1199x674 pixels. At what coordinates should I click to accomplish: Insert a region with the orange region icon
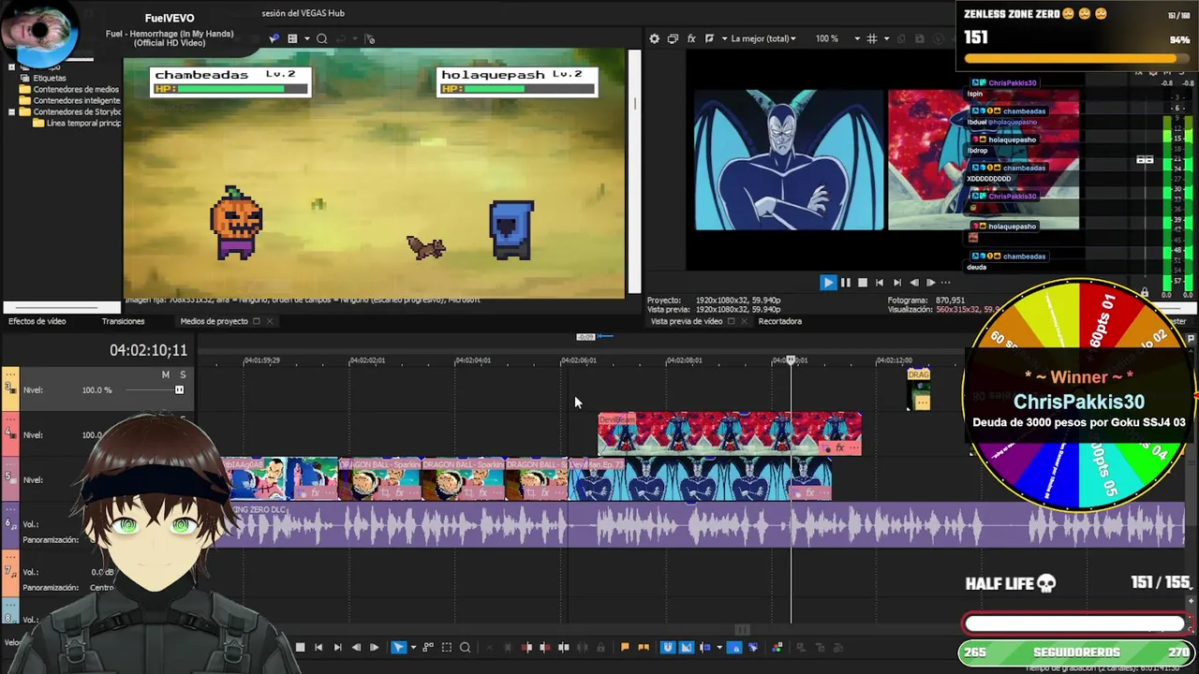[644, 647]
